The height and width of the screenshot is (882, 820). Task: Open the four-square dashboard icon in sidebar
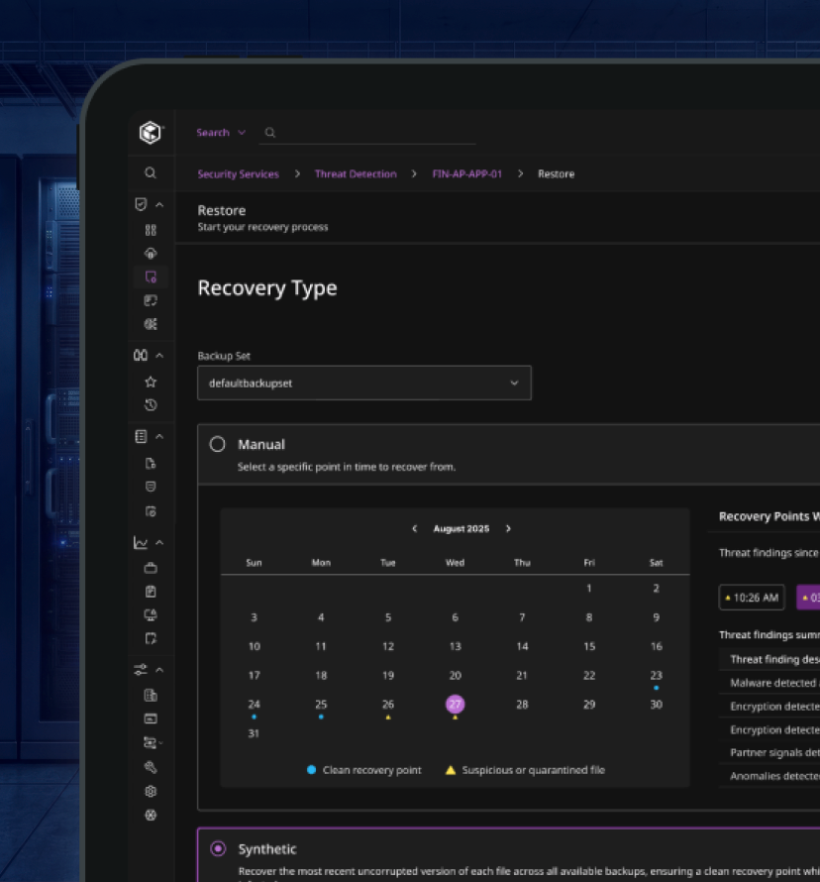[x=151, y=230]
